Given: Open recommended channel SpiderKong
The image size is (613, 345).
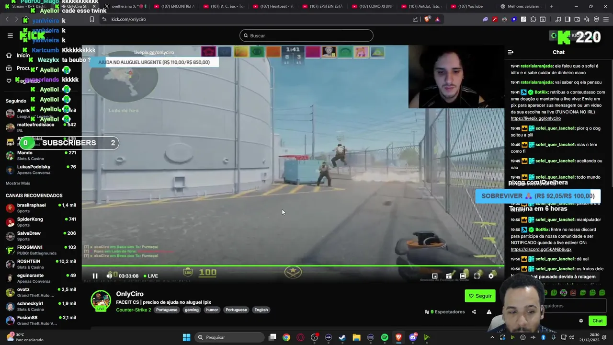Looking at the screenshot, I should (41, 222).
